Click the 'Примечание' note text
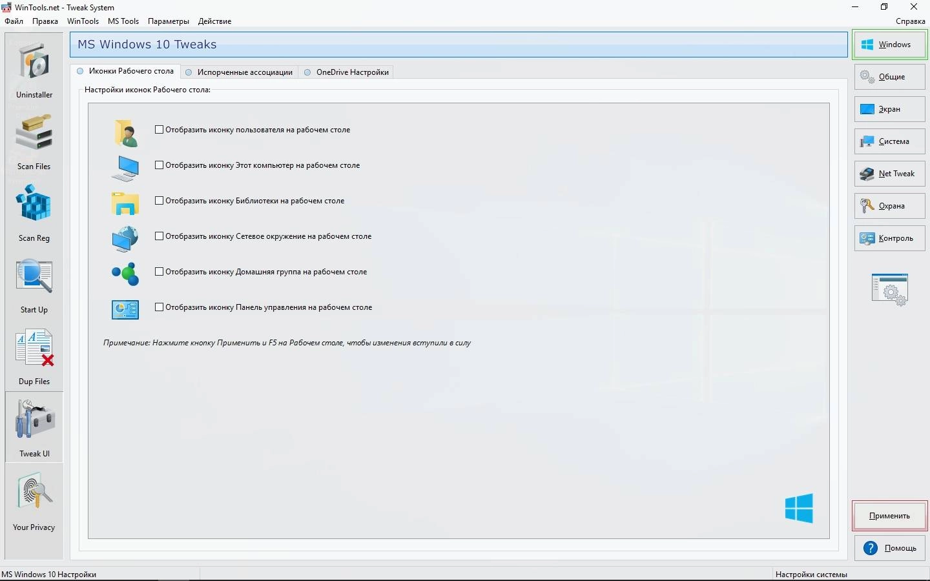This screenshot has width=930, height=581. (287, 343)
